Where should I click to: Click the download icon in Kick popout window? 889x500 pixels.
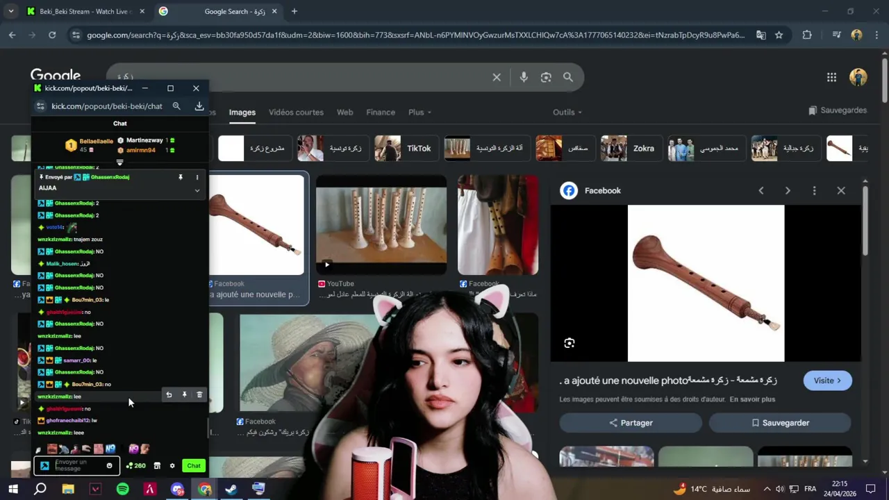pos(199,106)
